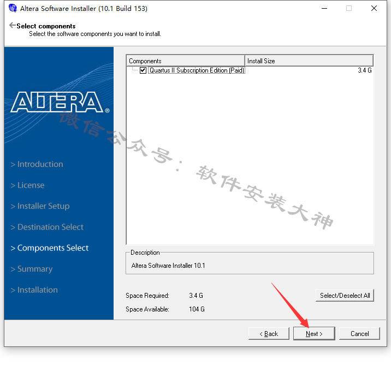Click the Space Required label
This screenshot has width=391, height=366.
(x=147, y=296)
